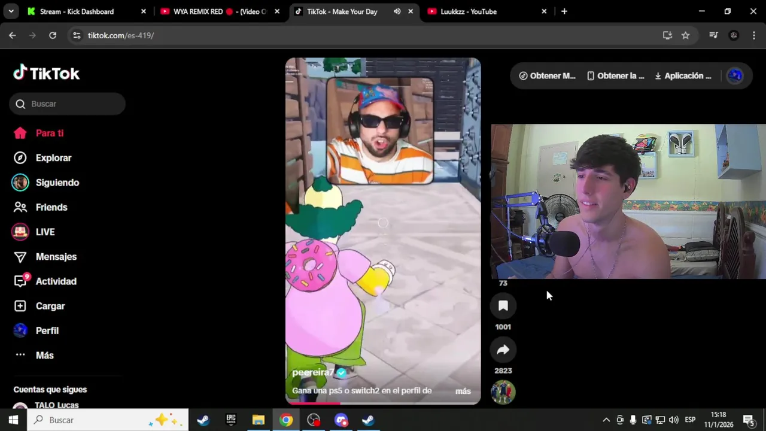Show hidden system tray icons

click(606, 420)
